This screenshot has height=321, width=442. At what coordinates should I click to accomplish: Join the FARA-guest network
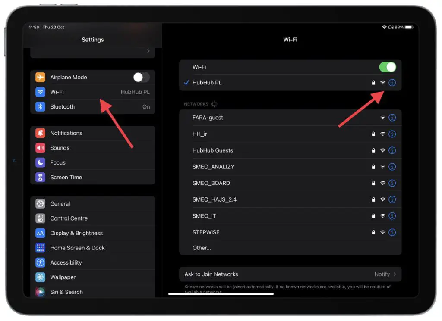coord(290,118)
